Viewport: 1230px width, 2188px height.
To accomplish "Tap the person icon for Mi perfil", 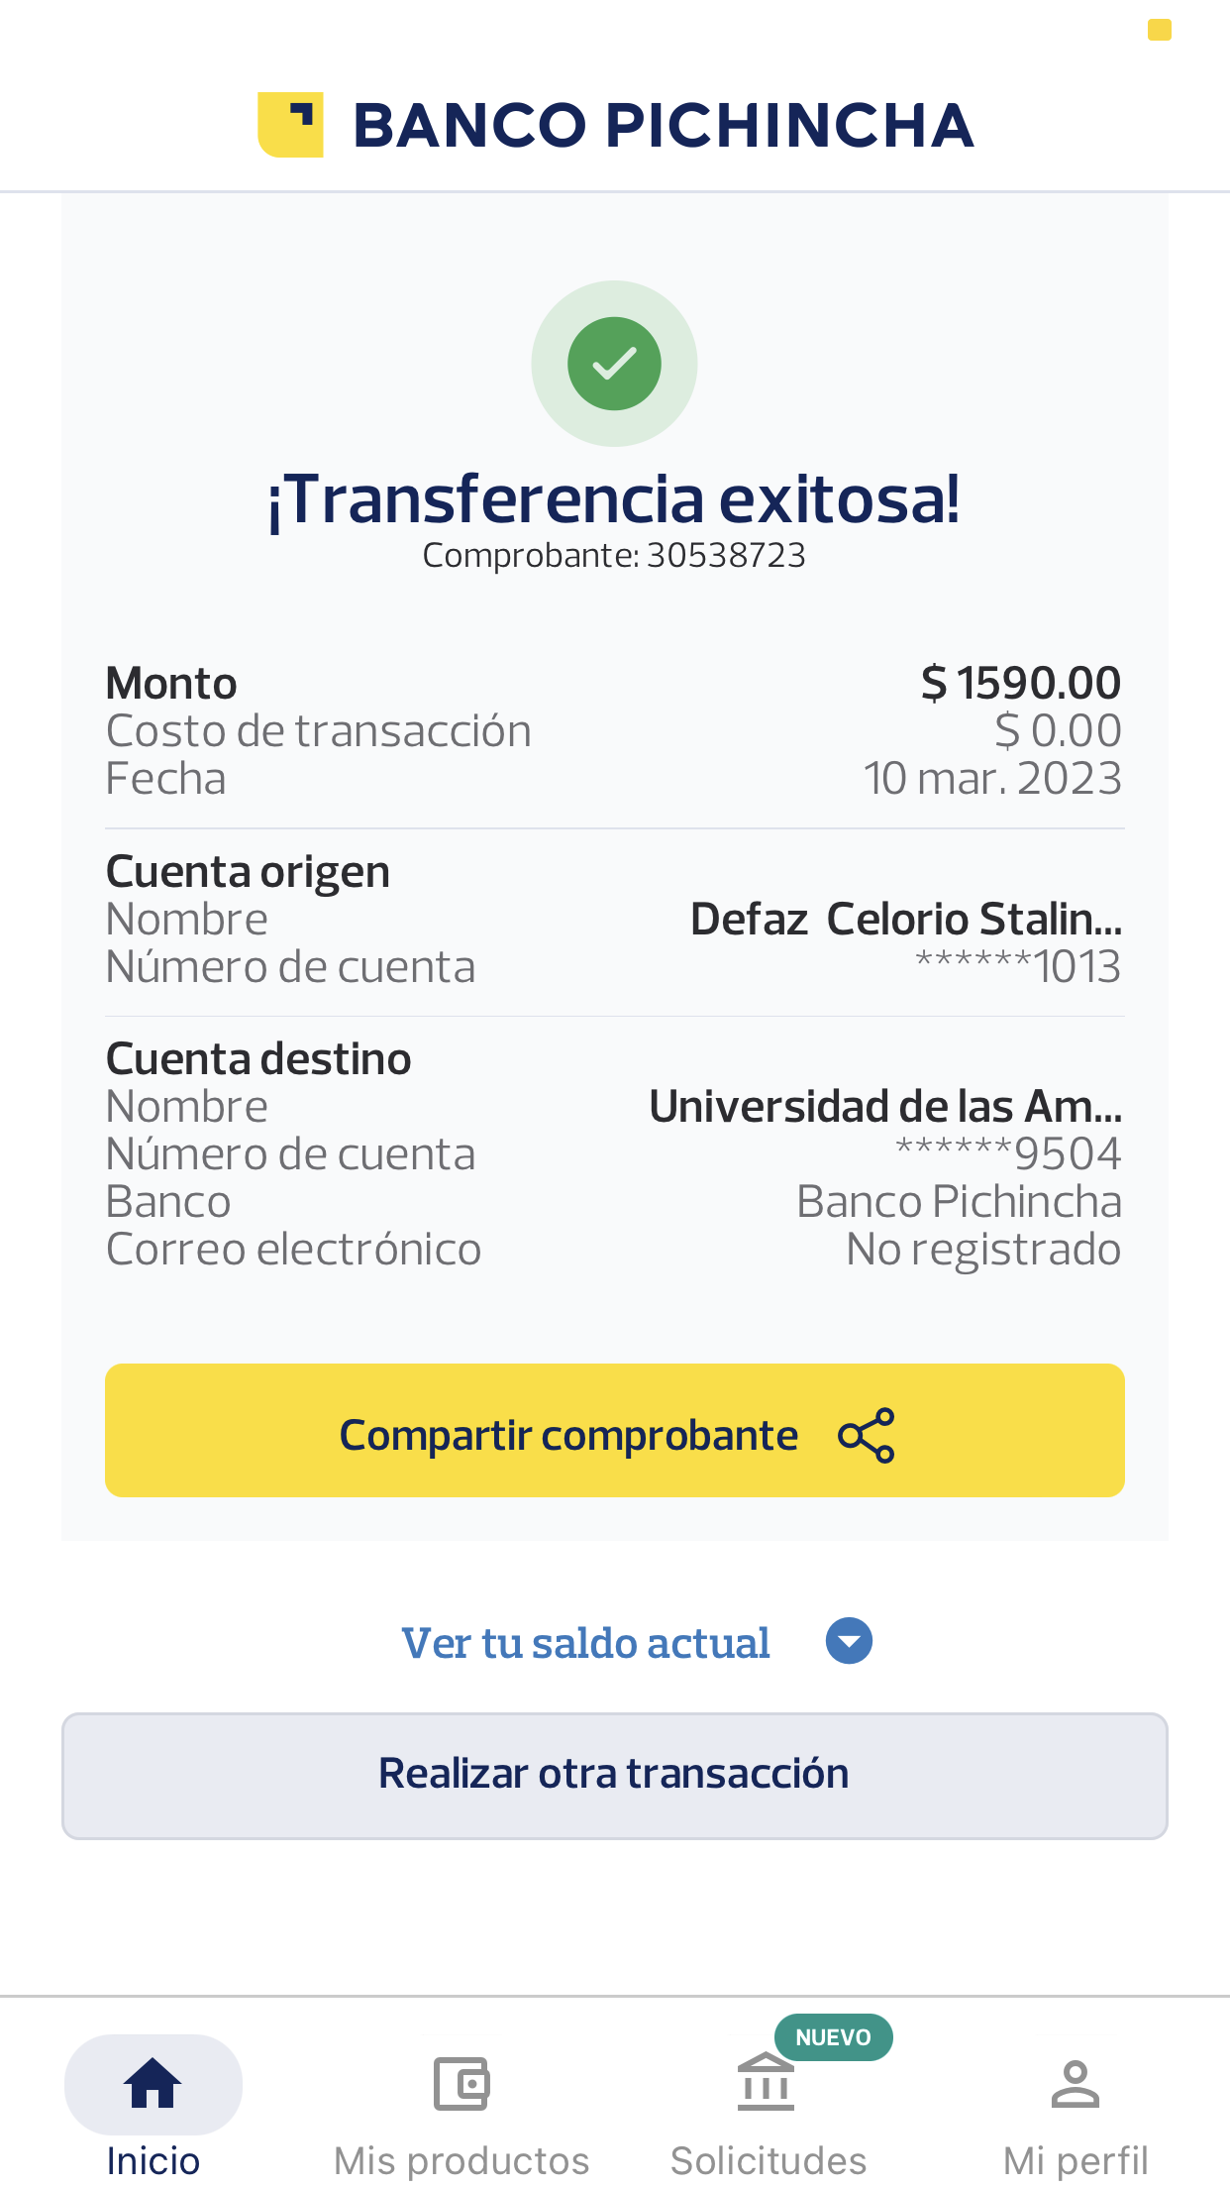I will pos(1076,2084).
